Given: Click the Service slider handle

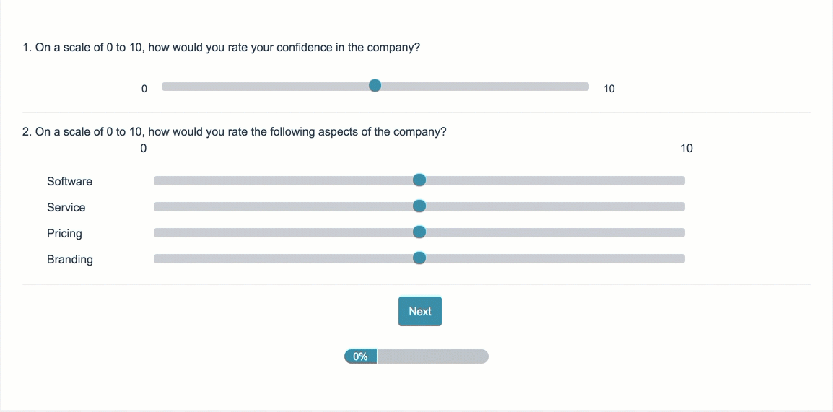Looking at the screenshot, I should tap(419, 206).
